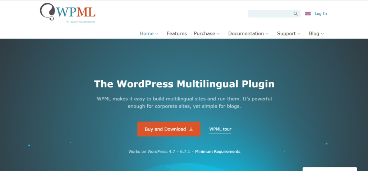Viewport: 368px width, 171px height.
Task: Click the WPML makes it easy description paragraph
Action: pos(184,103)
